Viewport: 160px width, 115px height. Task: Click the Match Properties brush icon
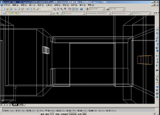(38, 9)
